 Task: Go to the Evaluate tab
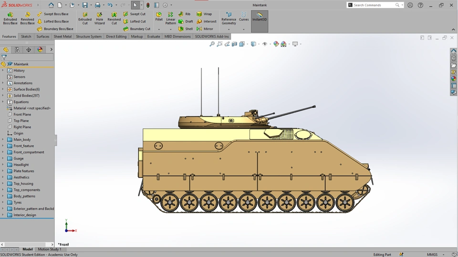154,37
